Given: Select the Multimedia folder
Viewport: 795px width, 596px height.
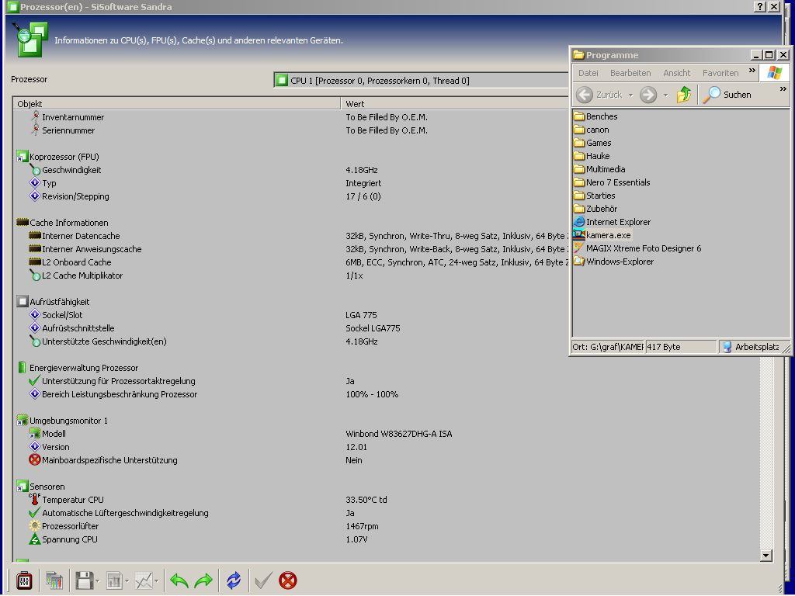Looking at the screenshot, I should tap(600, 168).
